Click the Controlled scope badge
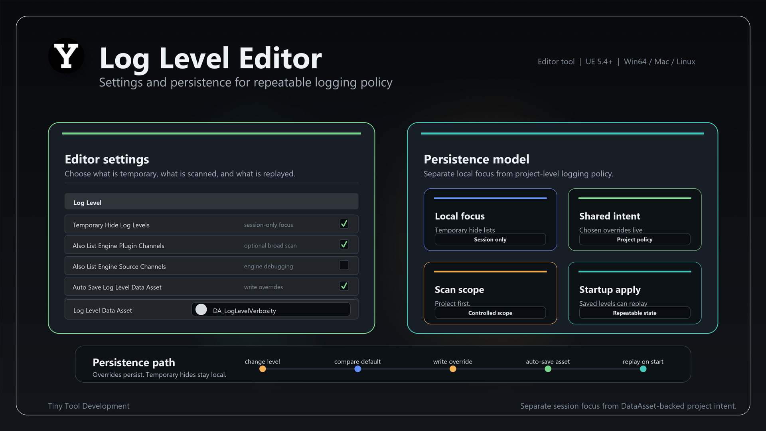 point(490,313)
